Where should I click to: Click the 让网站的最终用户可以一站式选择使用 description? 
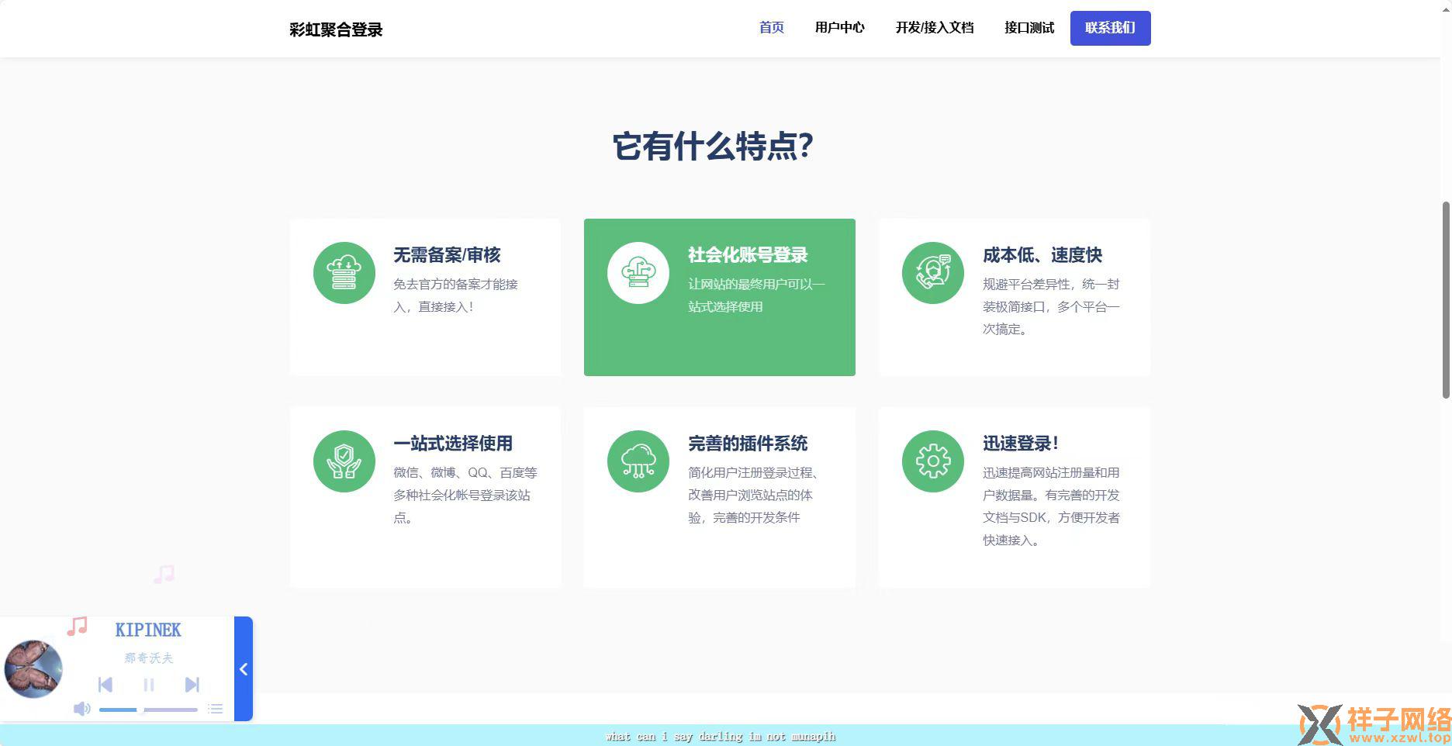pyautogui.click(x=756, y=295)
